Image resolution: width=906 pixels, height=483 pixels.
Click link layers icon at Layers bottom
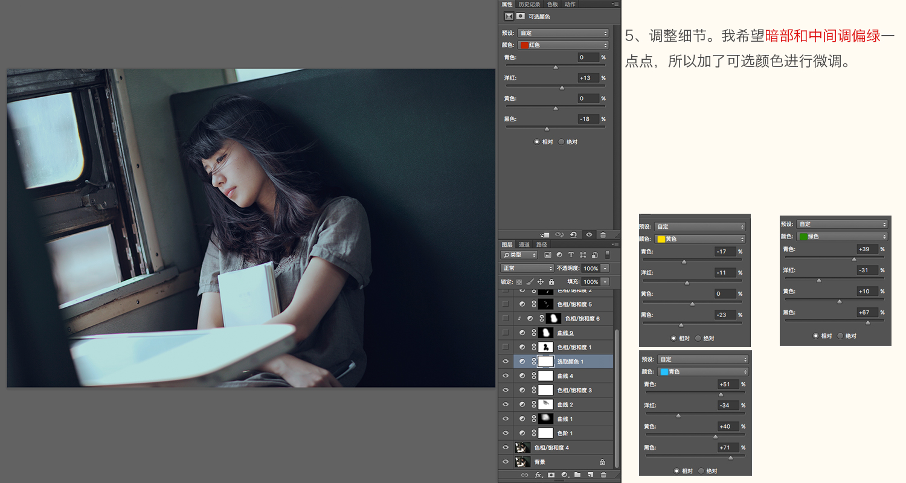[x=524, y=475]
